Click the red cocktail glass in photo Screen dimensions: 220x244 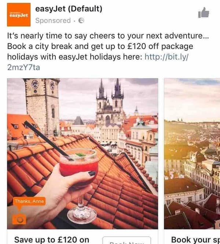click(79, 177)
